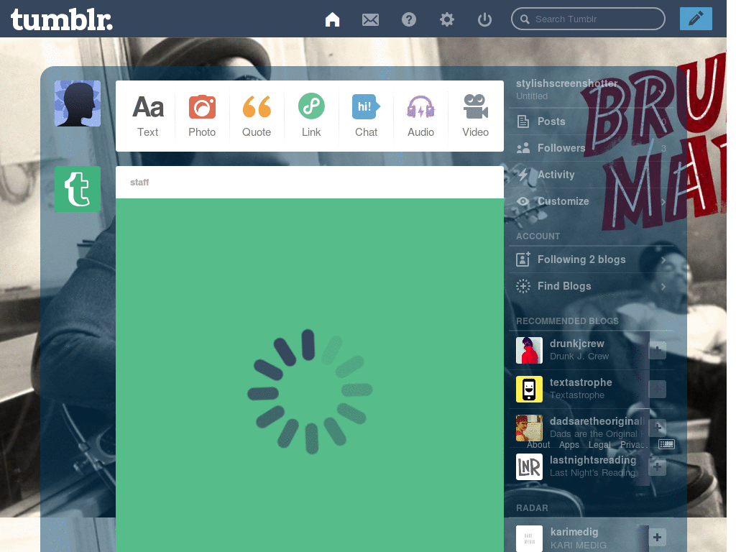Viewport: 736px width, 552px height.
Task: Create a new Link post
Action: tap(311, 116)
